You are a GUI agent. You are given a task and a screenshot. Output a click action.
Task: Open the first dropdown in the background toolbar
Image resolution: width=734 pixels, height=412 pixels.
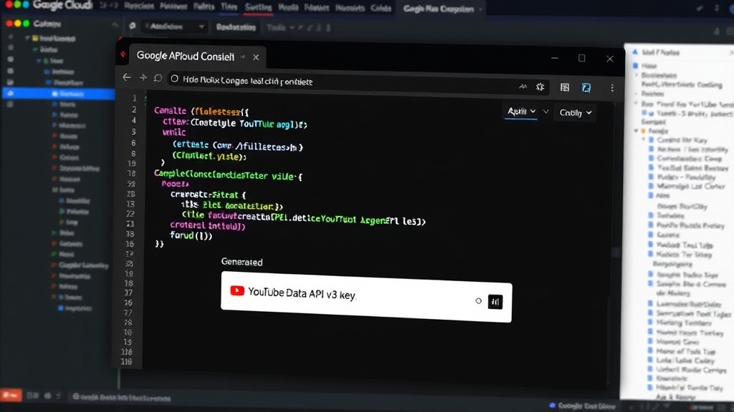point(173,26)
